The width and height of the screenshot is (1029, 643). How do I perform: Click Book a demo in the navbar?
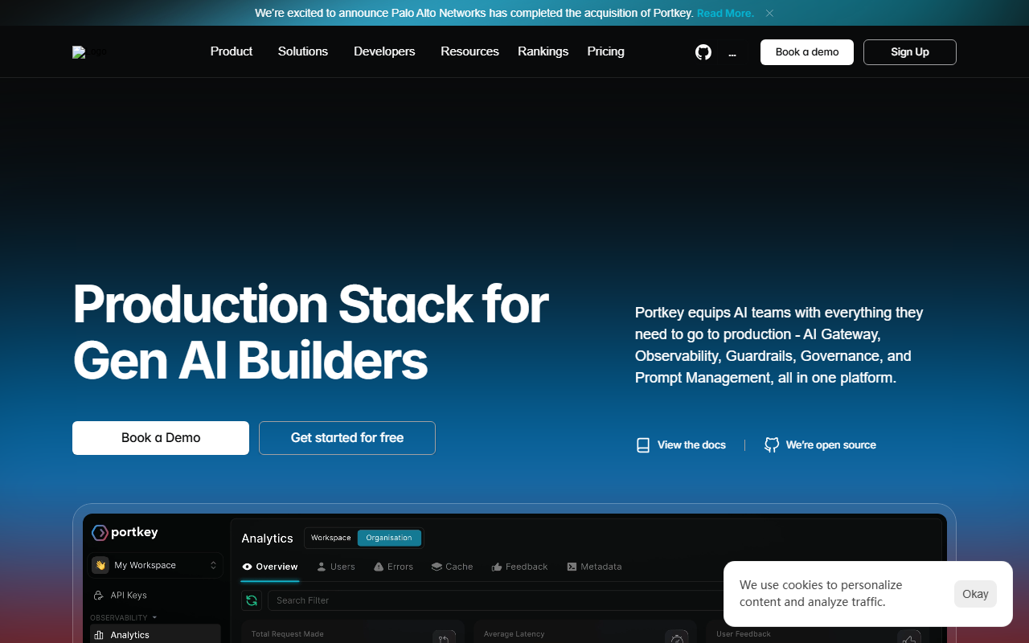[807, 52]
